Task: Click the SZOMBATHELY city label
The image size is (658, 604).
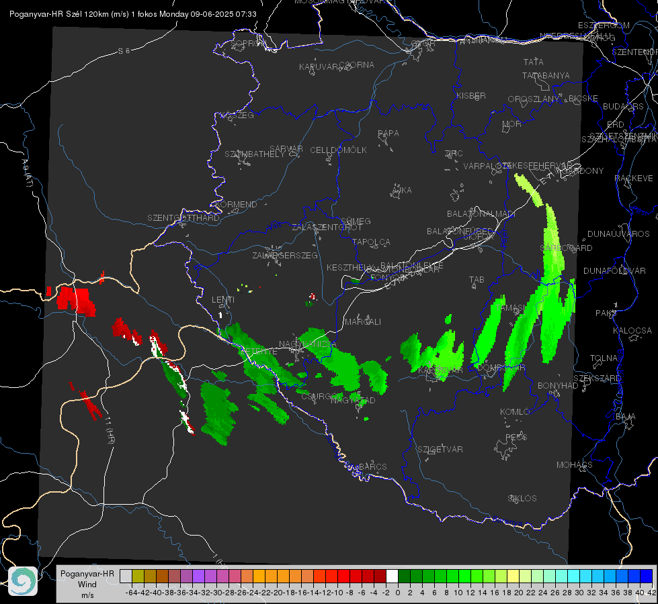Action: [255, 154]
